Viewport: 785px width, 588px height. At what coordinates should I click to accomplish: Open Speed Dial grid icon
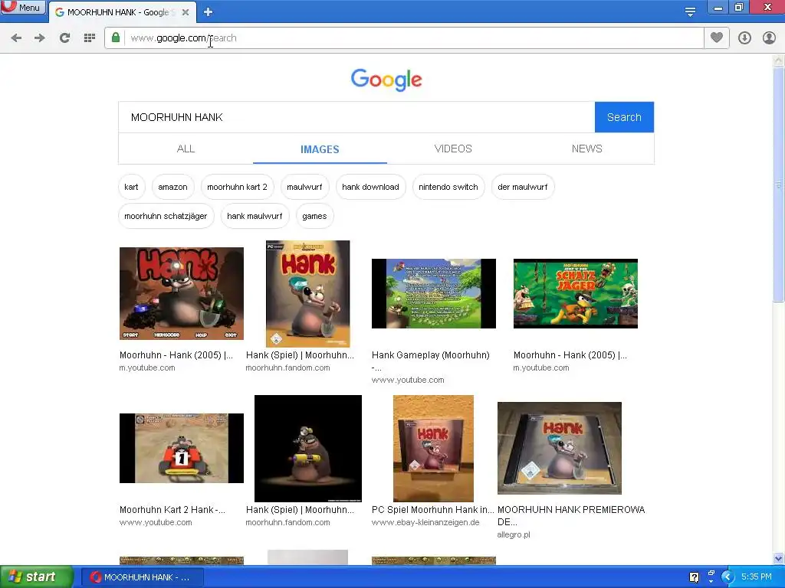(x=90, y=38)
